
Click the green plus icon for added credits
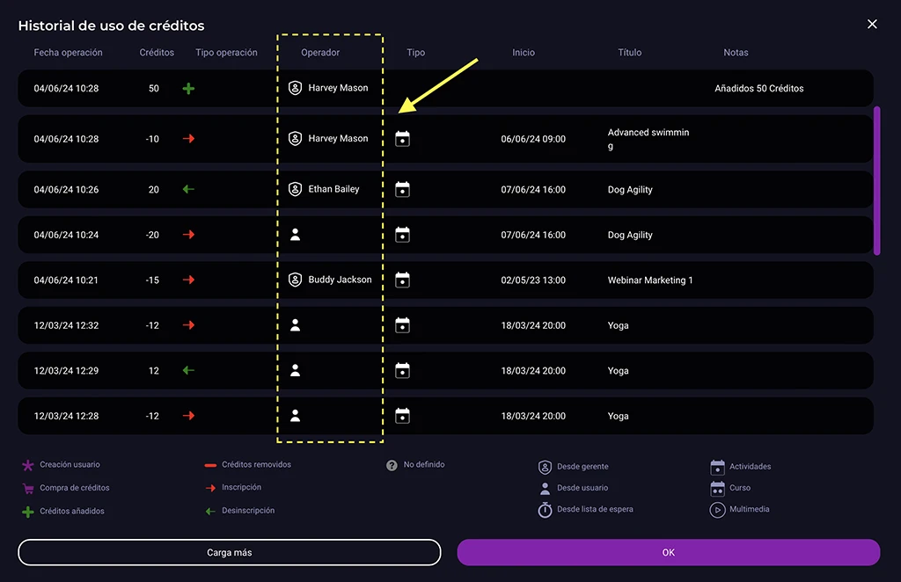click(188, 89)
